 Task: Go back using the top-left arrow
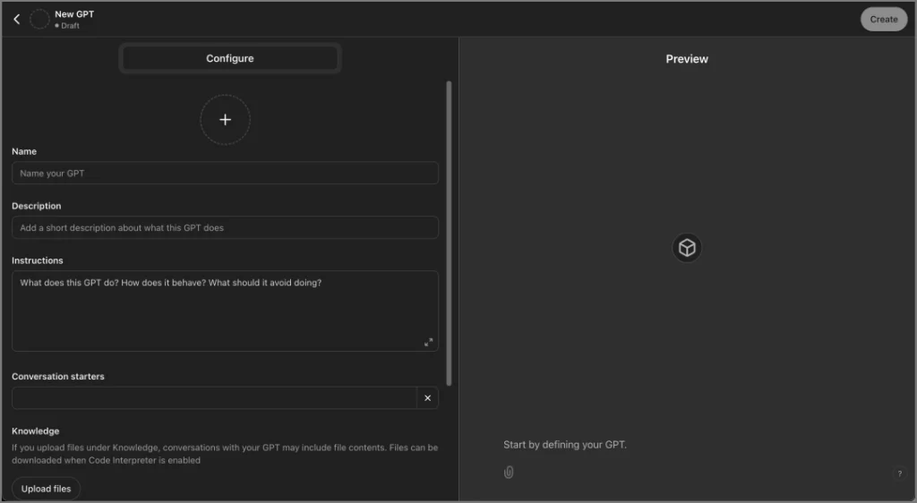point(16,19)
